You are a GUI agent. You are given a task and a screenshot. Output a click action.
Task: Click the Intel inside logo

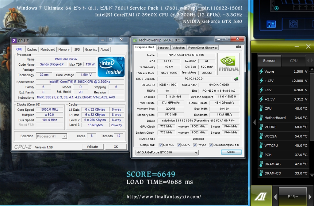point(111,67)
